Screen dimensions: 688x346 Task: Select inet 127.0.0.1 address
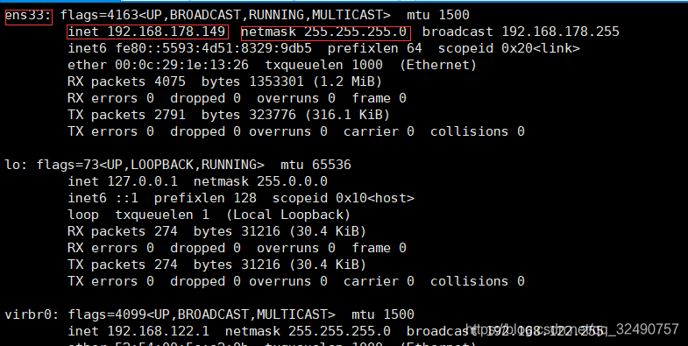pos(123,181)
